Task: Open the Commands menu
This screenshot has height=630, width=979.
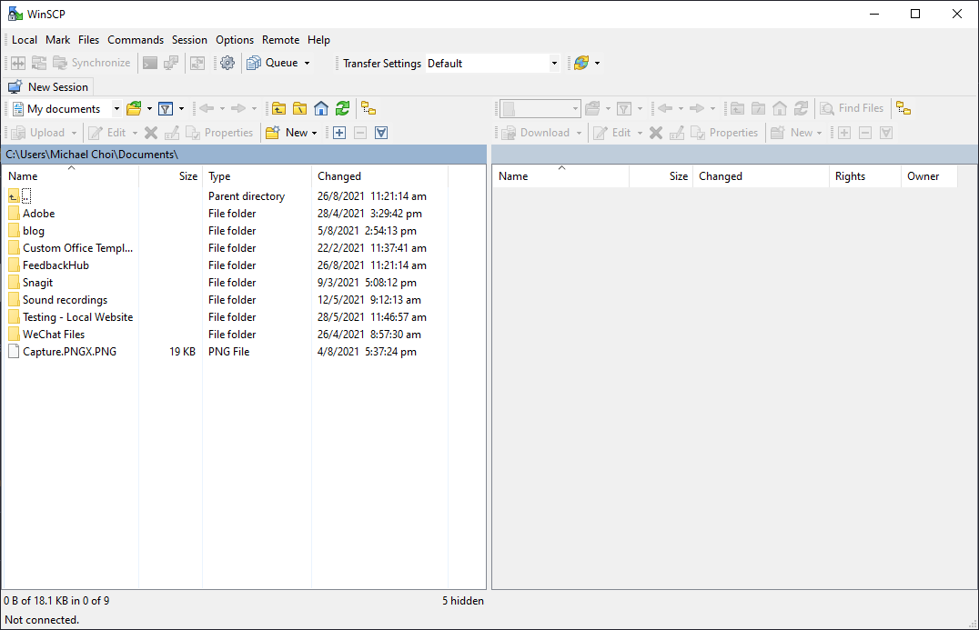Action: tap(136, 40)
